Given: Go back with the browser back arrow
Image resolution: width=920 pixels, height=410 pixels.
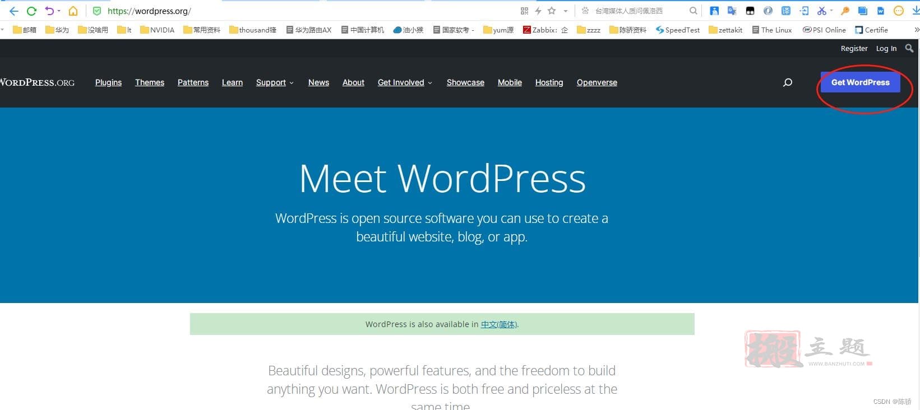Looking at the screenshot, I should [x=14, y=11].
